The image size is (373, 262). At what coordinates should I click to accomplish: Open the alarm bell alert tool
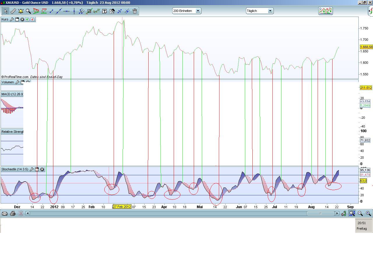[21, 11]
